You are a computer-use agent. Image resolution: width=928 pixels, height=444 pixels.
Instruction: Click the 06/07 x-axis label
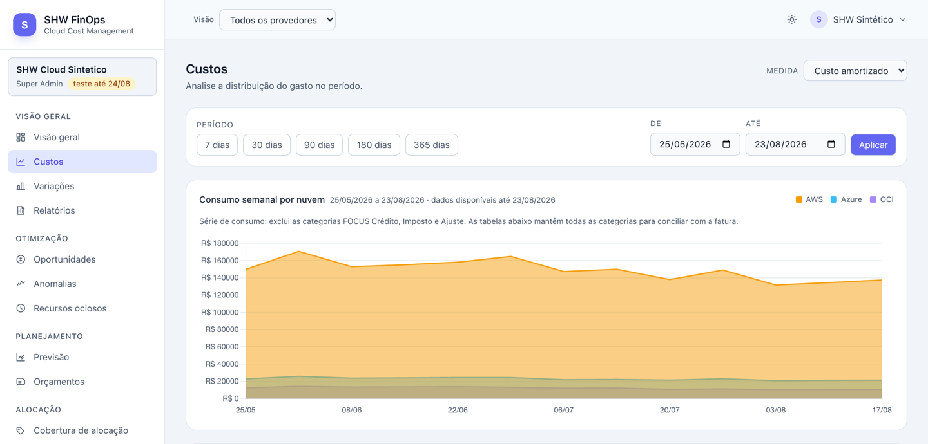coord(563,410)
